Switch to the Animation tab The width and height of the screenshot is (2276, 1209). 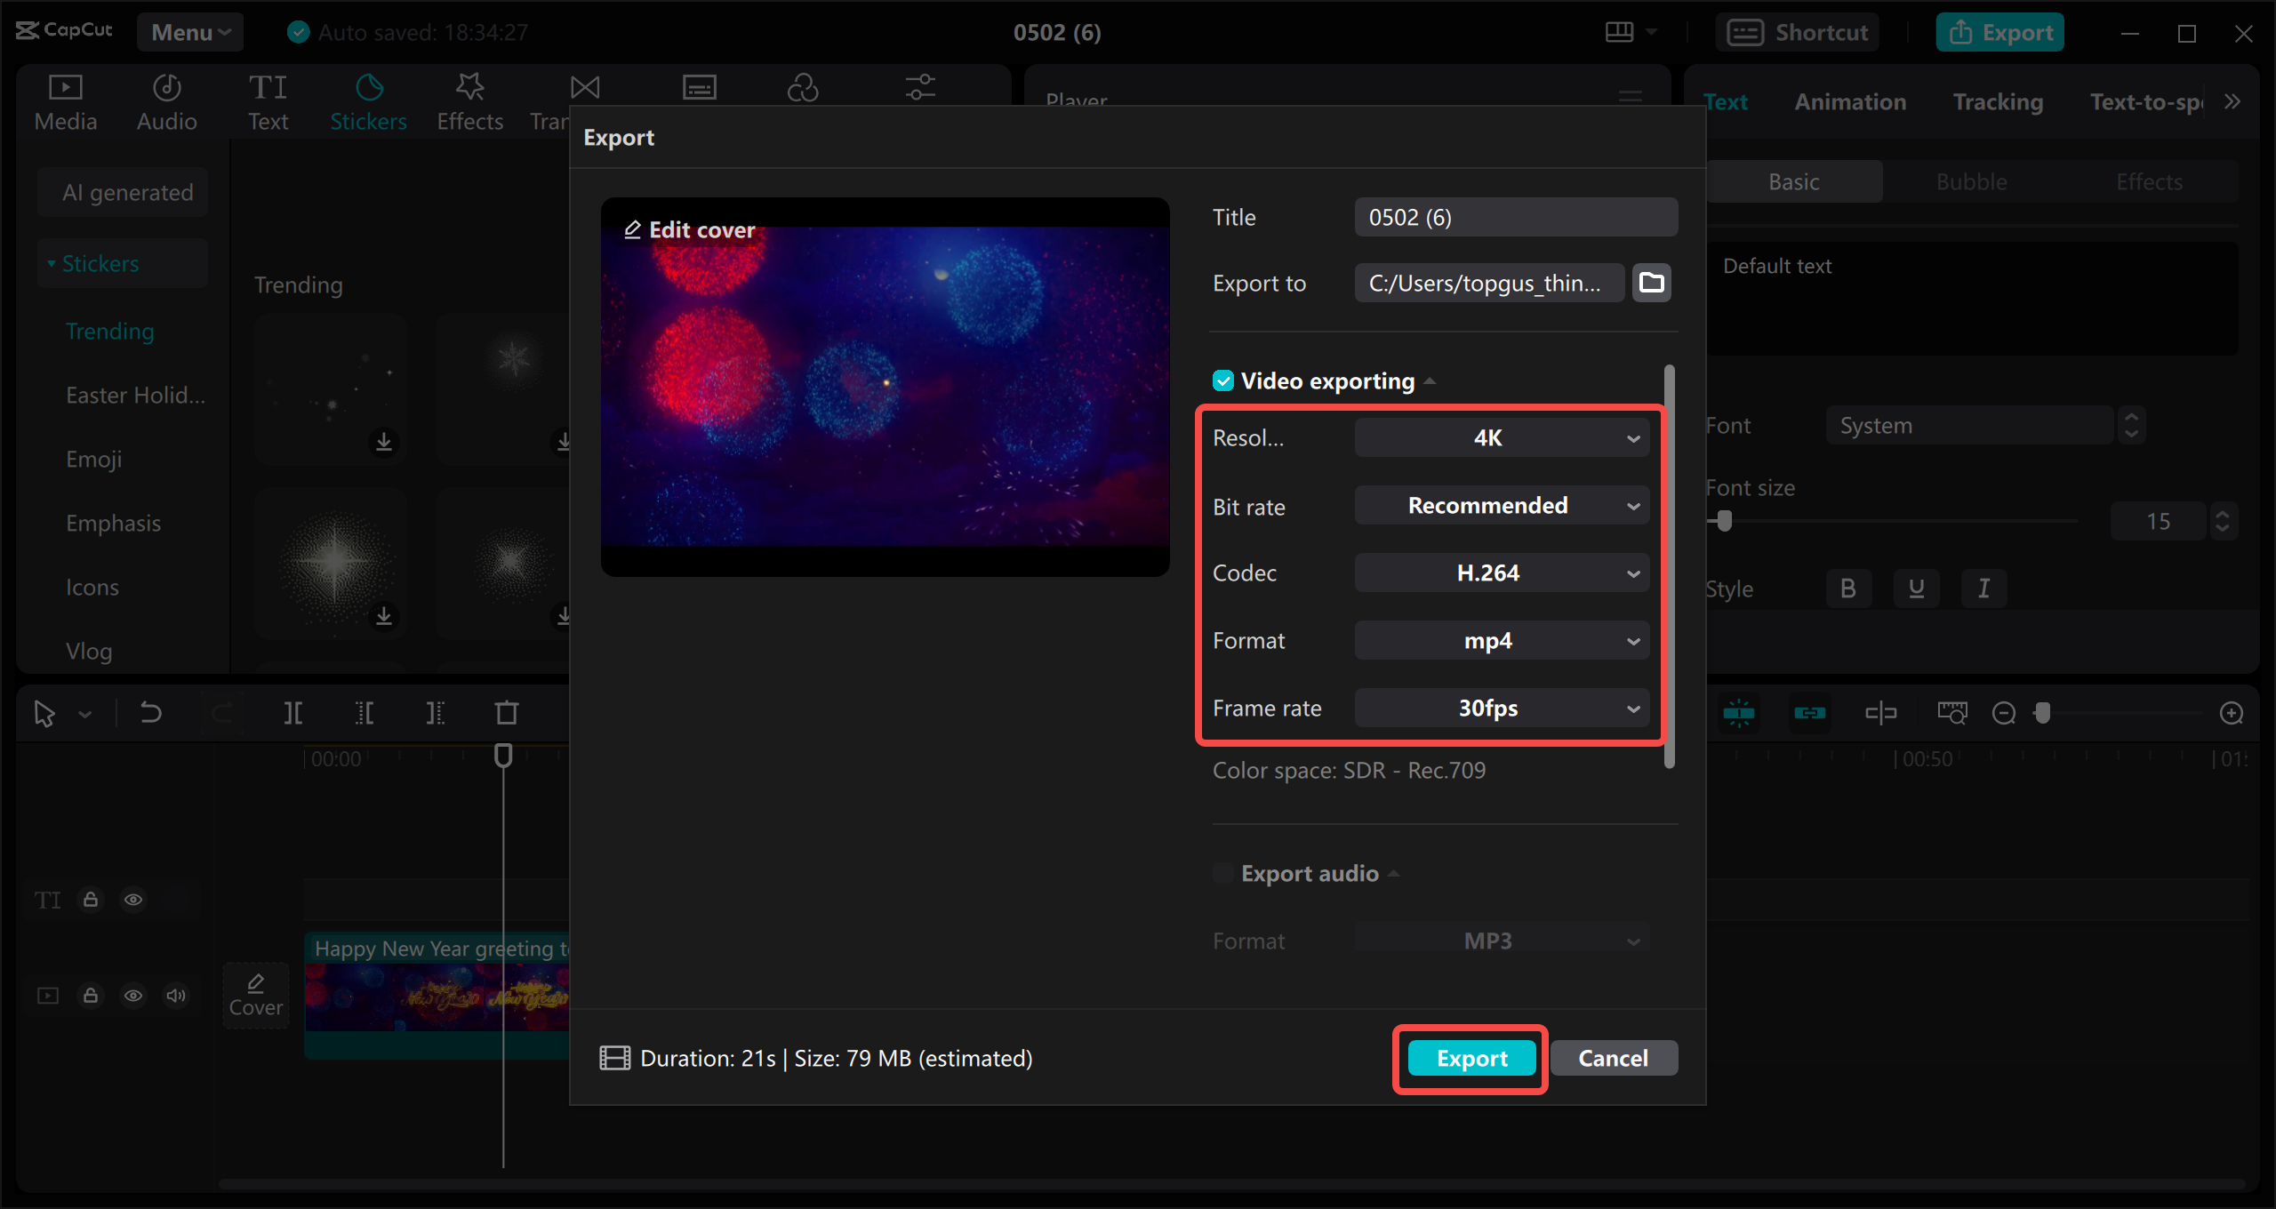click(1849, 101)
